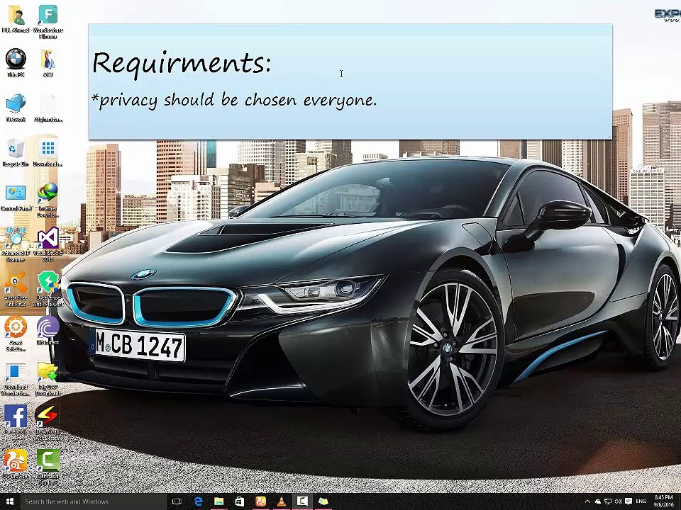Open the clock showing 8:45 PM
The height and width of the screenshot is (510, 681).
pos(664,501)
